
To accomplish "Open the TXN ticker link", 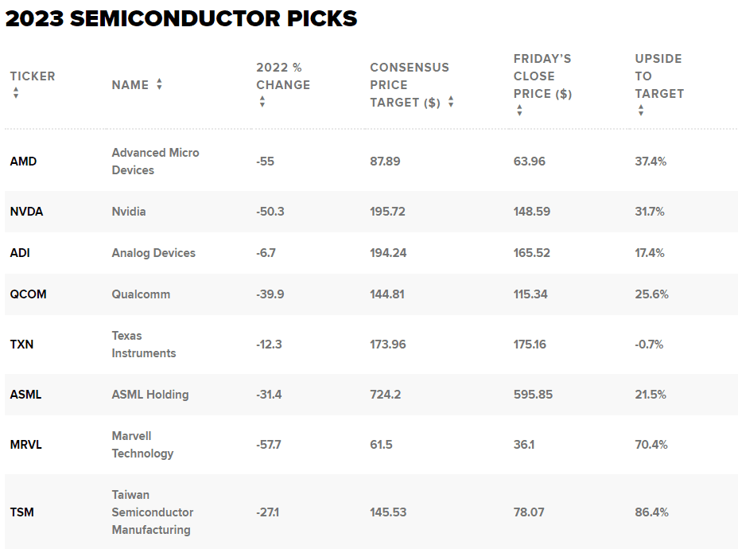I will tap(22, 345).
